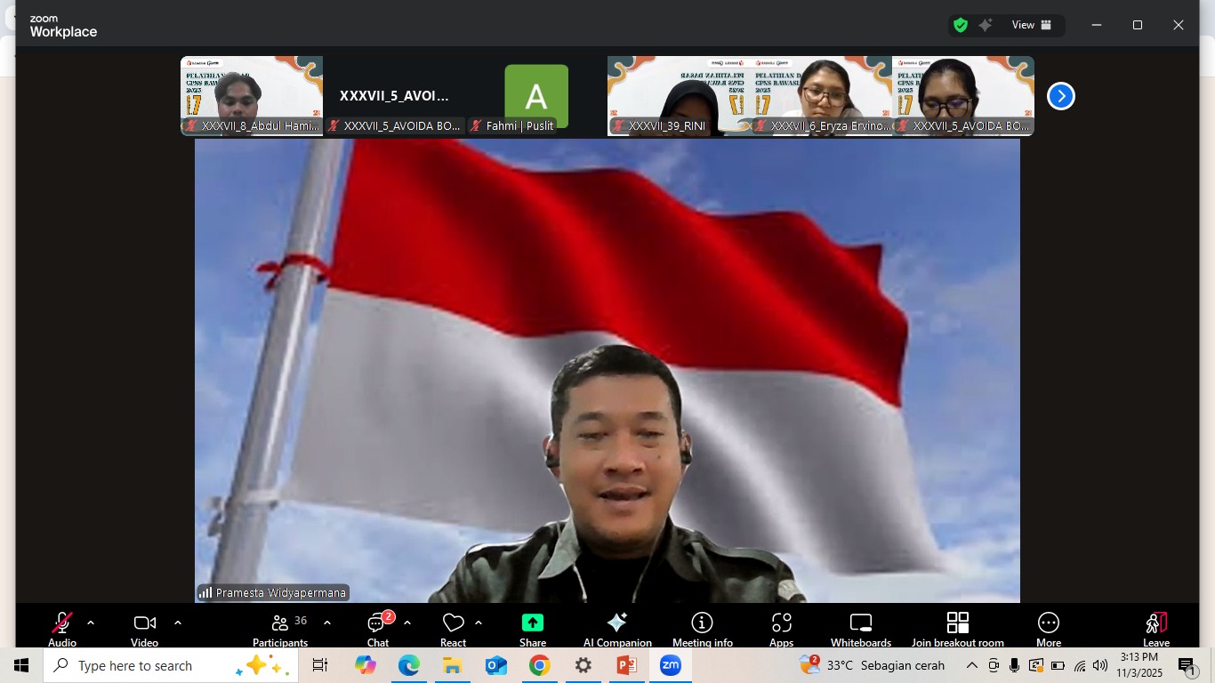Open Zoom Apps

tap(781, 628)
